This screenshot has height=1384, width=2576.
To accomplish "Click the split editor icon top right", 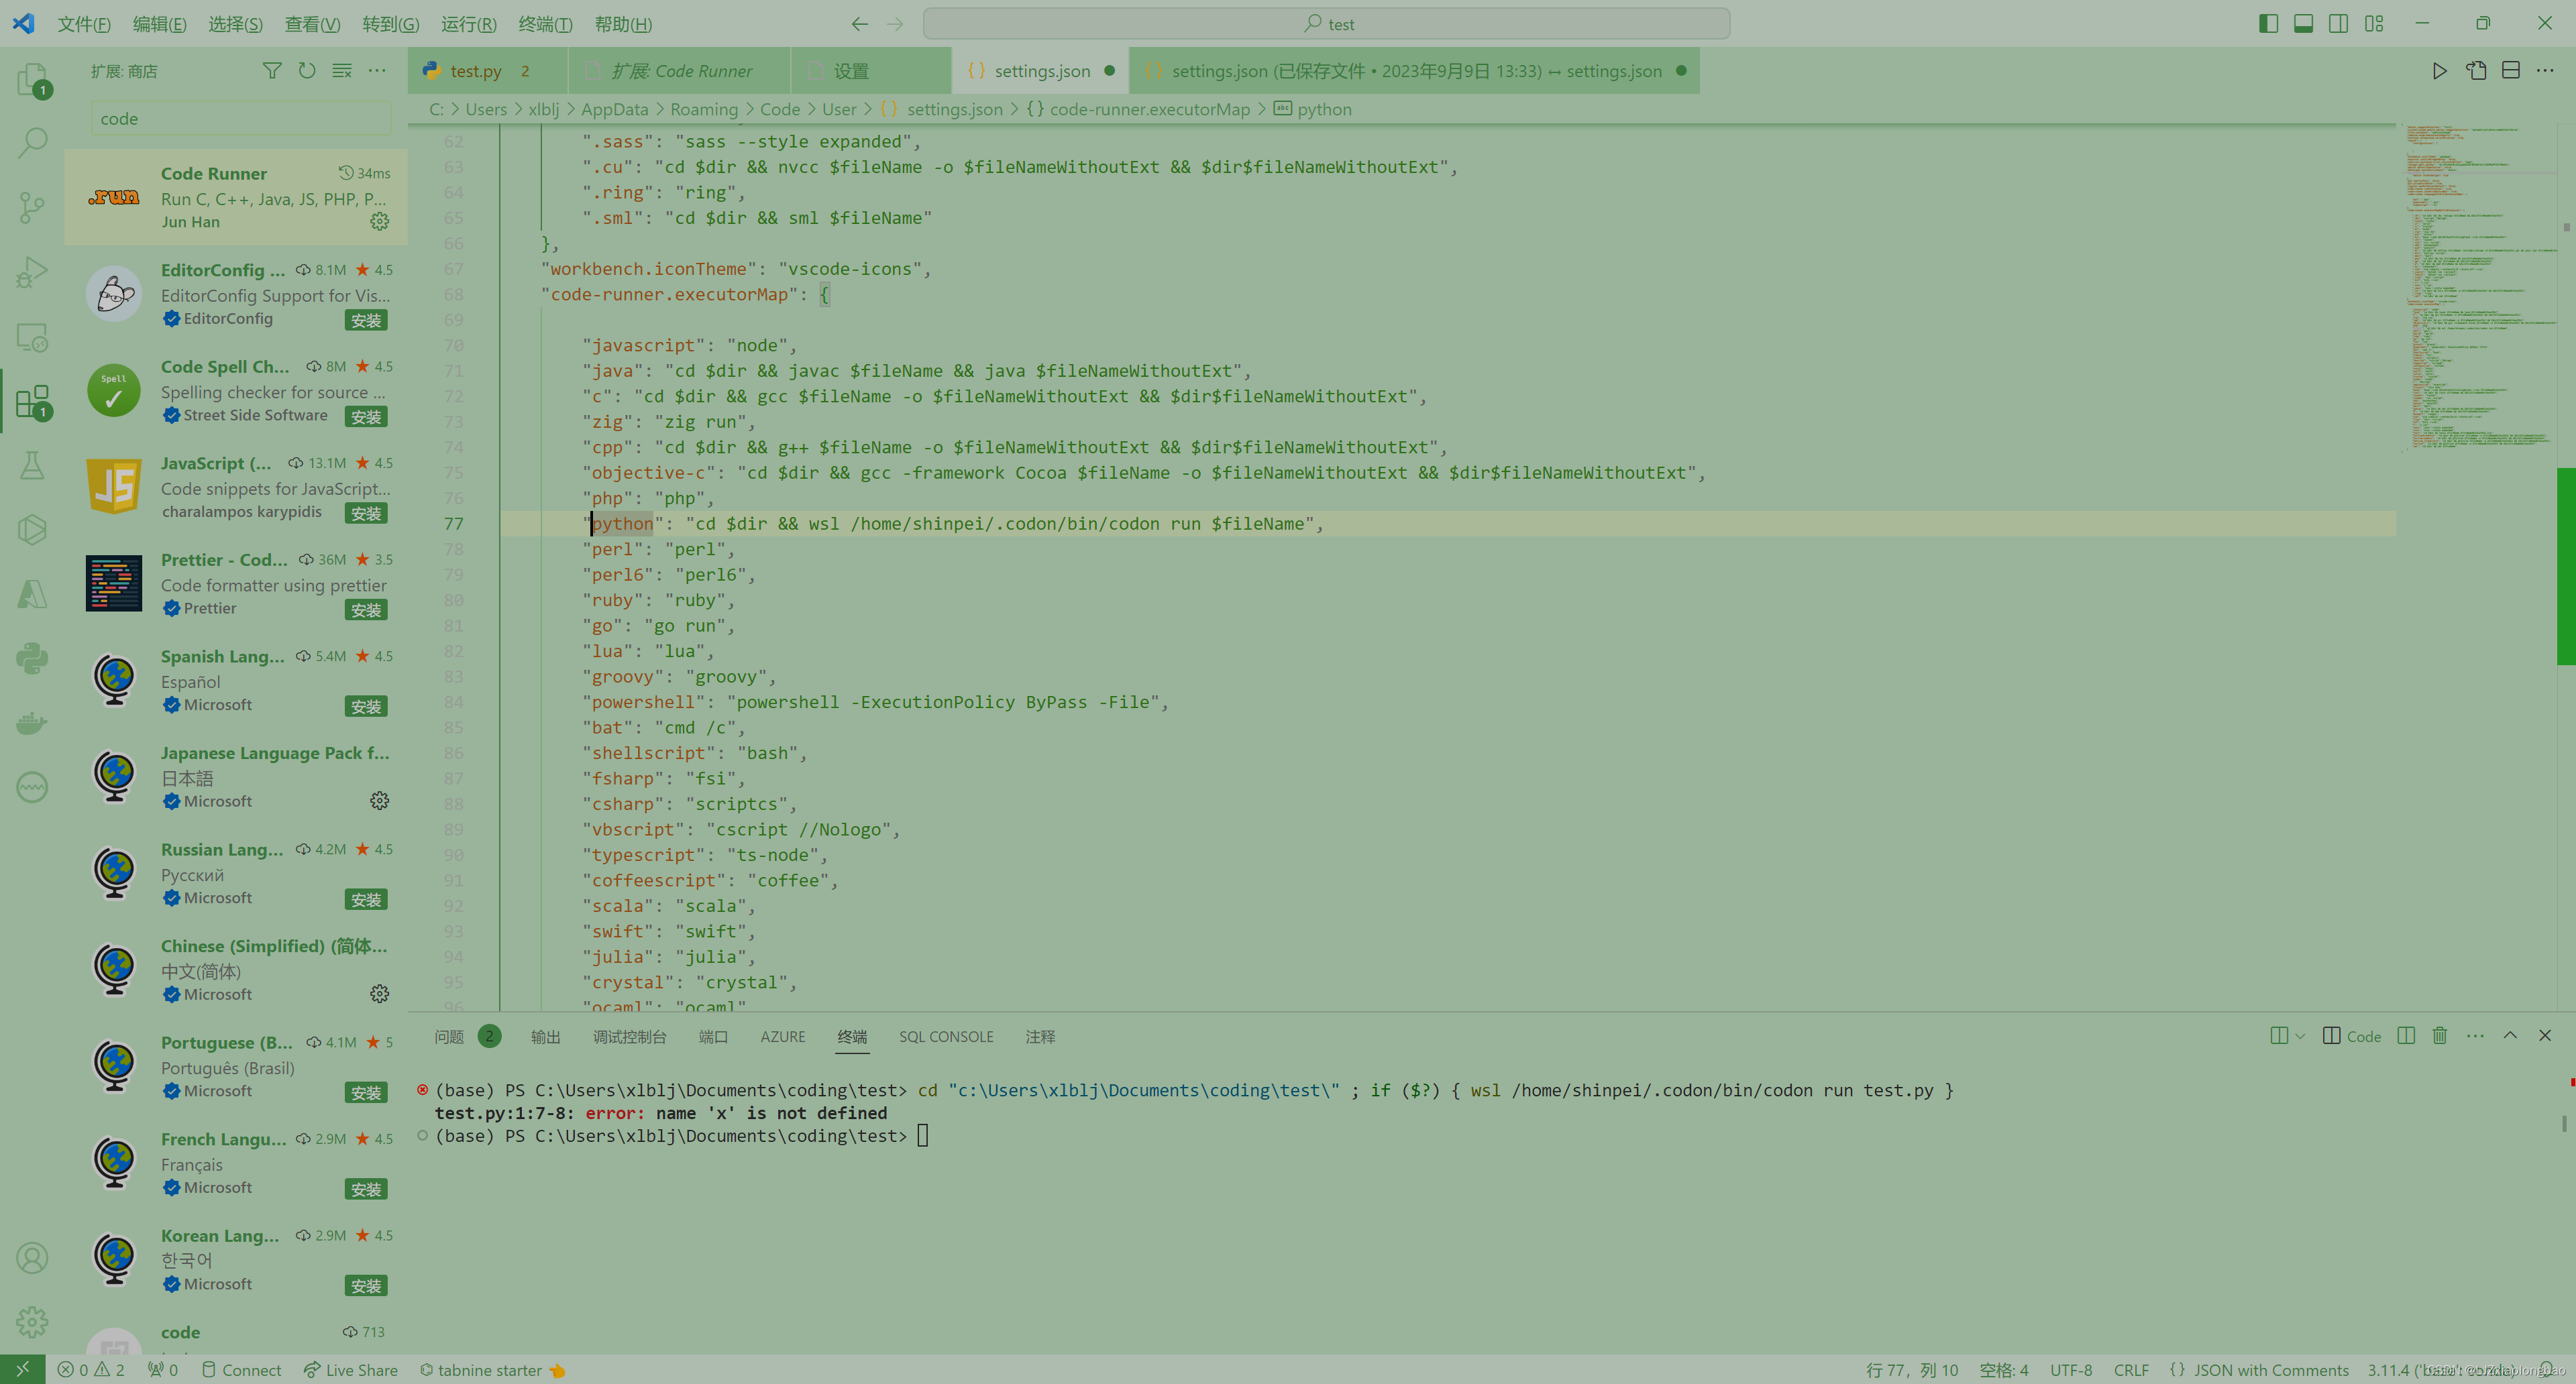I will pyautogui.click(x=2511, y=70).
